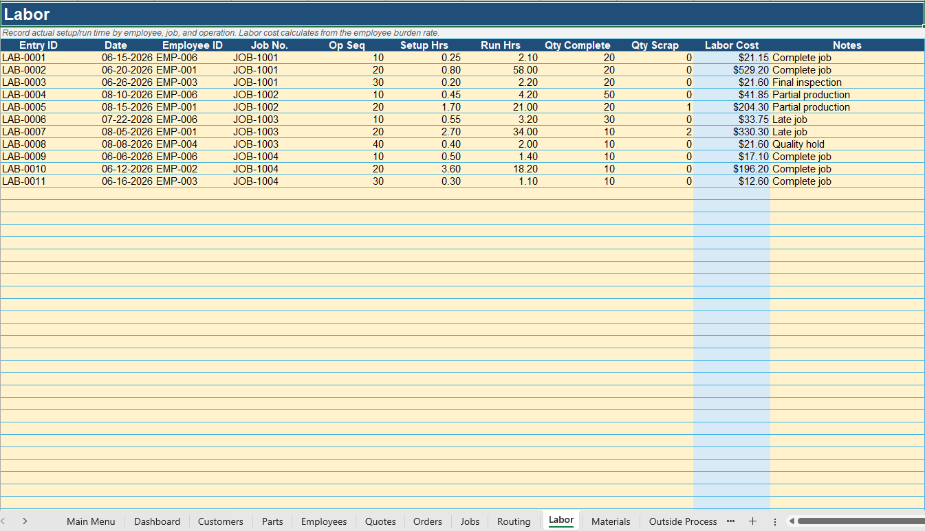Switch to the Outside Process sheet tab

click(x=683, y=521)
